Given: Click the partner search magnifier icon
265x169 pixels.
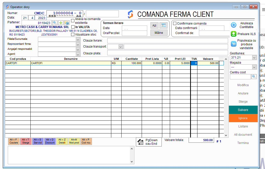Looking at the screenshot, I should (55, 23).
